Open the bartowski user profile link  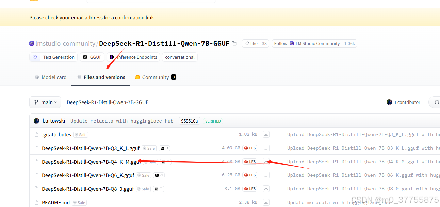[54, 121]
